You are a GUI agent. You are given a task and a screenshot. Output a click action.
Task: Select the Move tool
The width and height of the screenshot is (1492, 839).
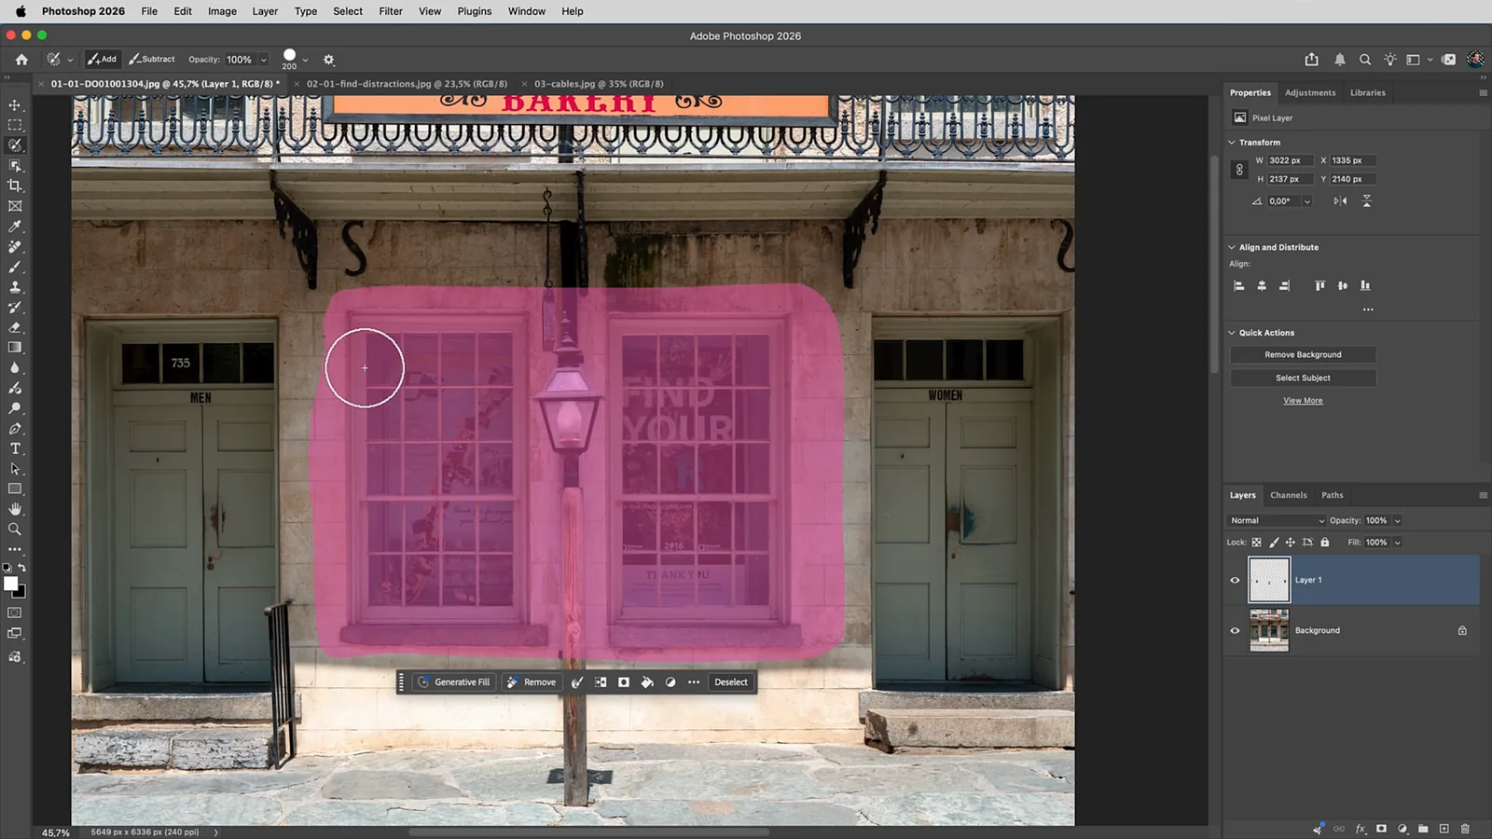pyautogui.click(x=15, y=104)
